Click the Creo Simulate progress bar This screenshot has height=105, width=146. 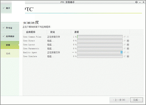point(100,56)
